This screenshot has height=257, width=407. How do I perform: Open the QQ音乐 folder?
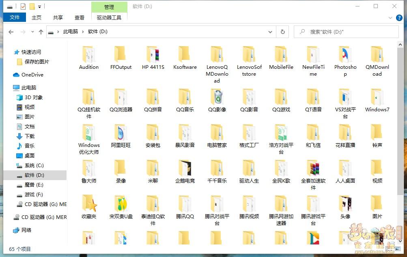[185, 100]
